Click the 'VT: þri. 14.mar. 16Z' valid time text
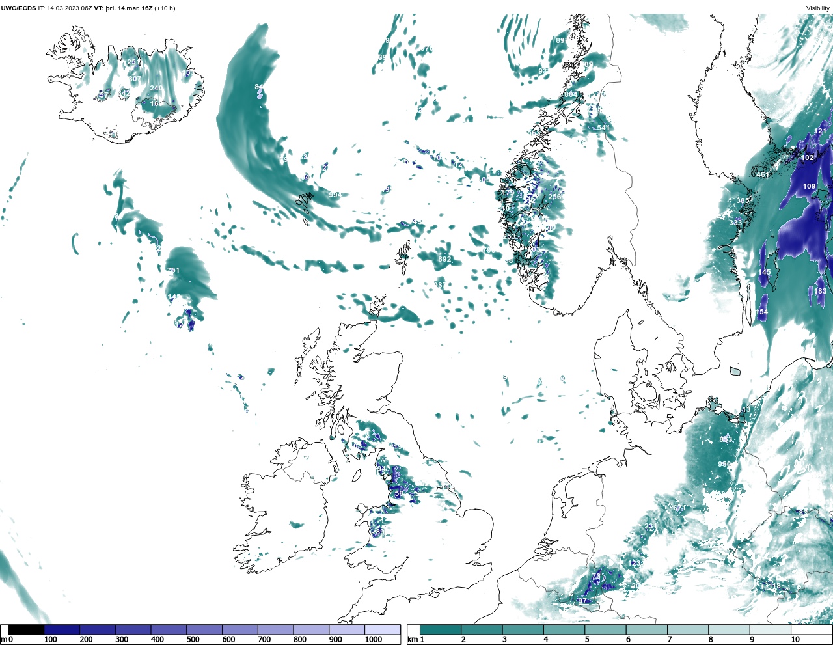The height and width of the screenshot is (645, 833). point(123,8)
